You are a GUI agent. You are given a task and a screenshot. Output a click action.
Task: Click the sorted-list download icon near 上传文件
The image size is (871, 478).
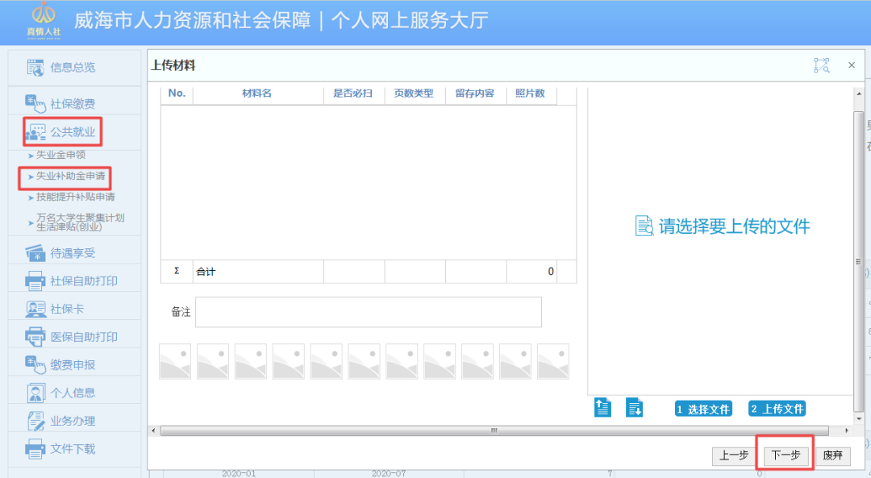tap(634, 408)
